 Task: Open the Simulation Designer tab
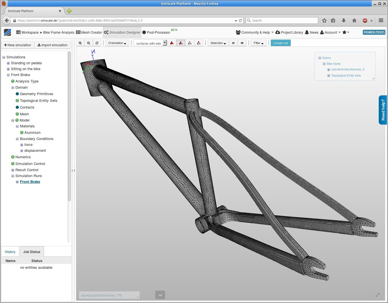coord(122,33)
